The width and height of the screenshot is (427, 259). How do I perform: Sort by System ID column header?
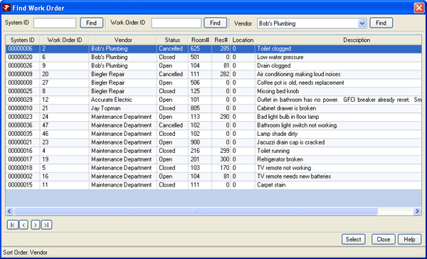click(x=23, y=40)
